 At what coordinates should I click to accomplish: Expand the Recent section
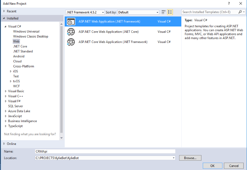(4, 11)
